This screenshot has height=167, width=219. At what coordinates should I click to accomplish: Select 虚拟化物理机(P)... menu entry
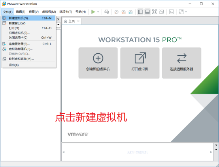(28, 49)
